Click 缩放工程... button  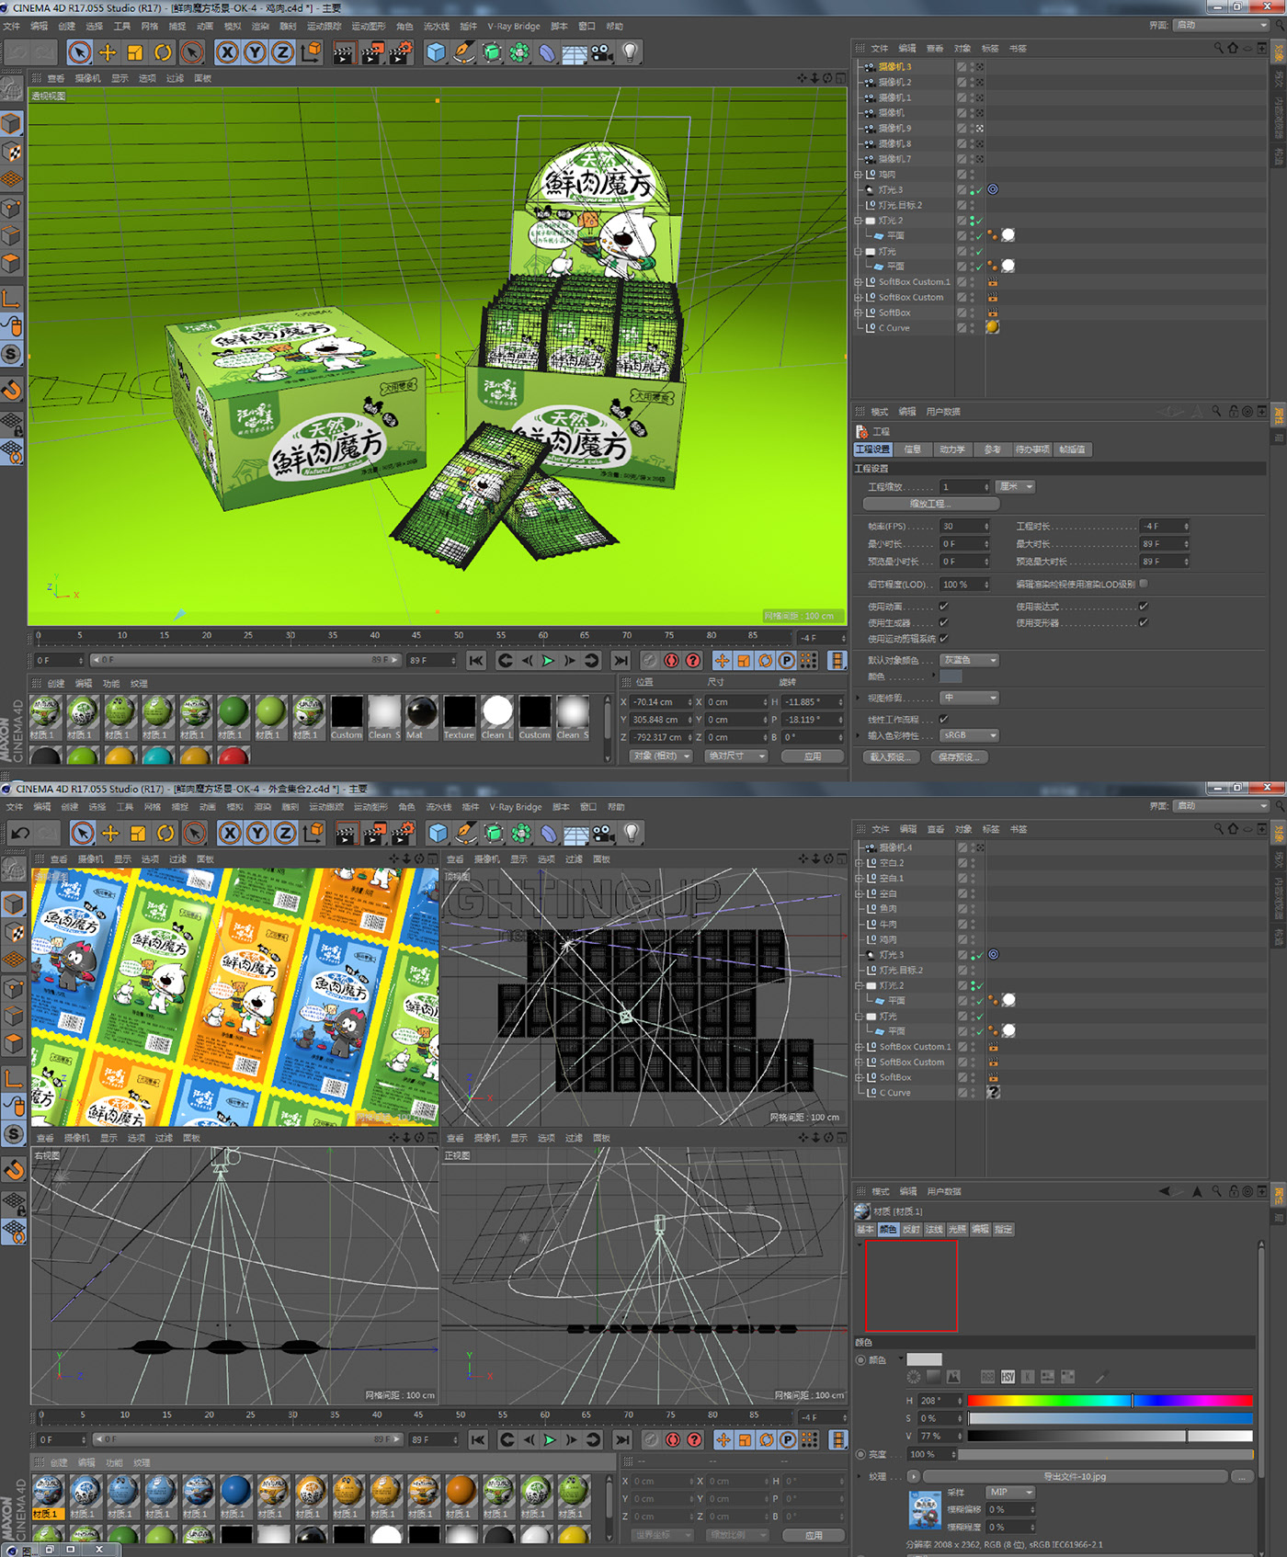930,504
